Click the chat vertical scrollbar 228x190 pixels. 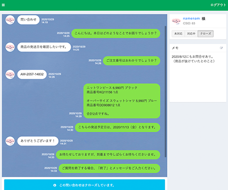[x=166, y=91]
